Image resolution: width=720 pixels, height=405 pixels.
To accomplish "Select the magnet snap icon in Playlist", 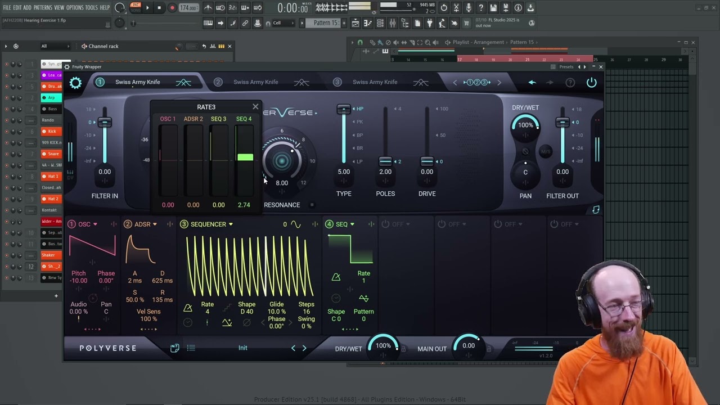I will tap(361, 42).
